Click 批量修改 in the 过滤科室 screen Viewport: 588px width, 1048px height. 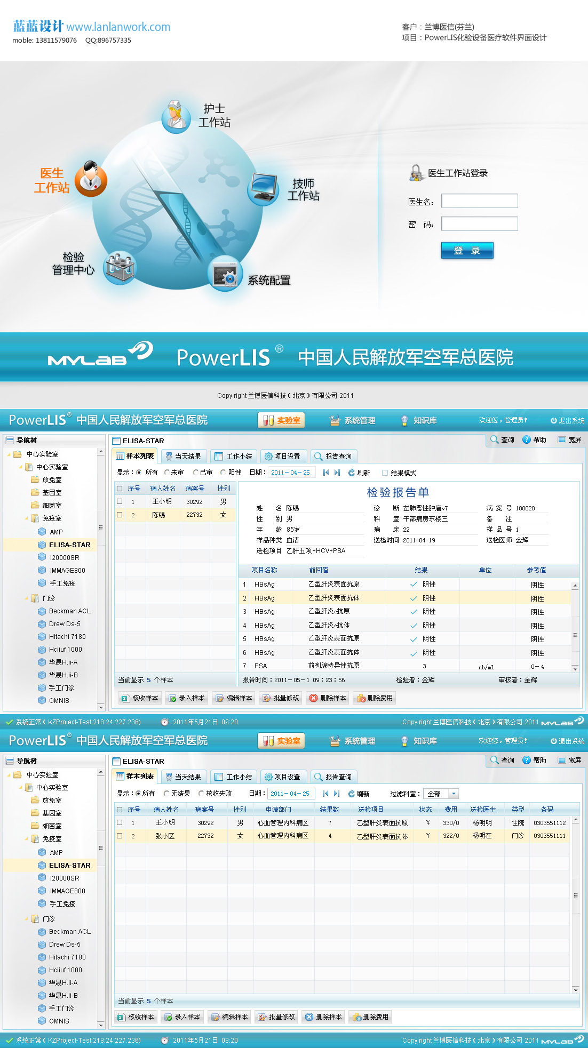point(276,1017)
